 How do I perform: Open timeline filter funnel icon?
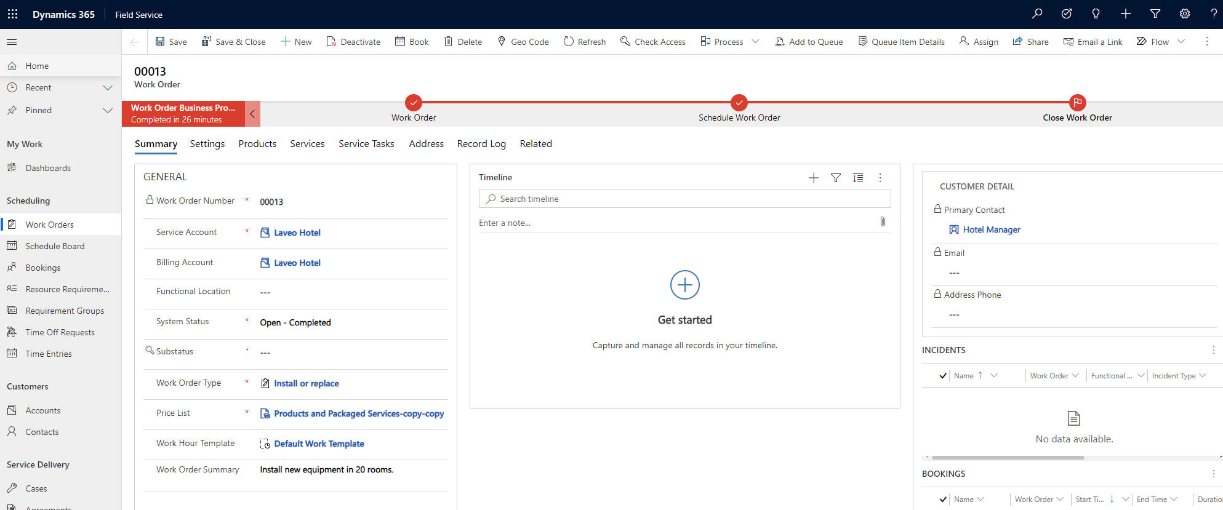[835, 178]
